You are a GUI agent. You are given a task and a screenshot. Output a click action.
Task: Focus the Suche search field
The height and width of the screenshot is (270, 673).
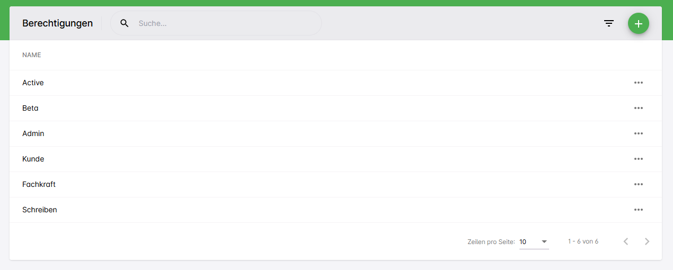click(222, 23)
